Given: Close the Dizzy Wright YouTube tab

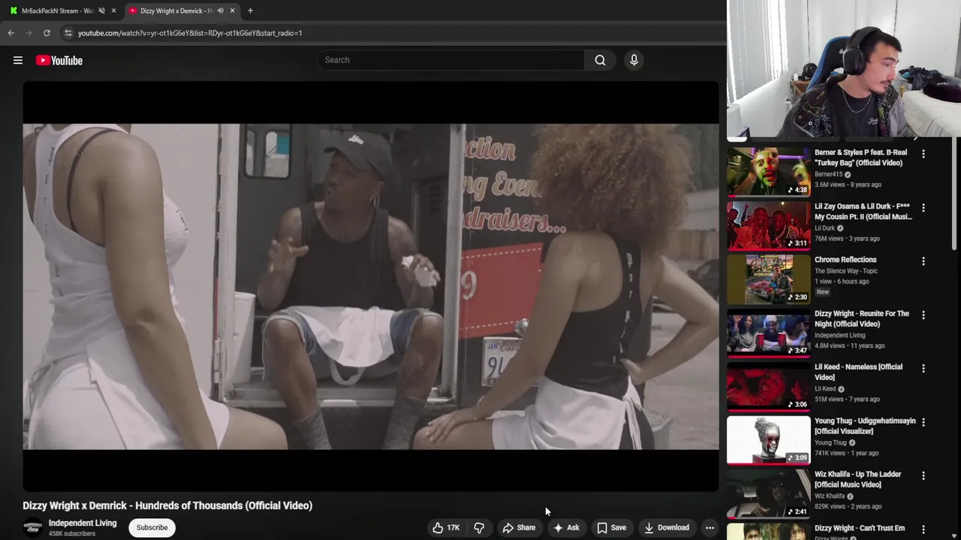Looking at the screenshot, I should (x=232, y=10).
